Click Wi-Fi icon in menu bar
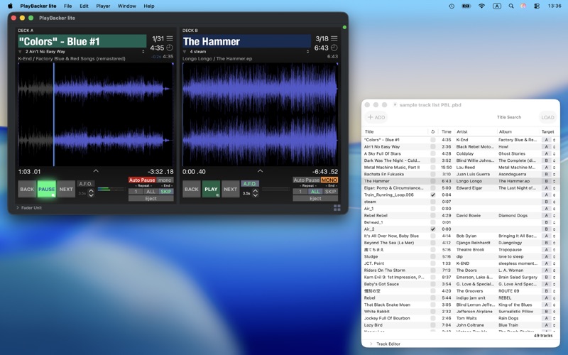Image resolution: width=568 pixels, height=355 pixels. coord(481,6)
